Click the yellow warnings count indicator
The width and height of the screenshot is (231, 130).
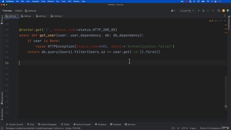click(211, 21)
